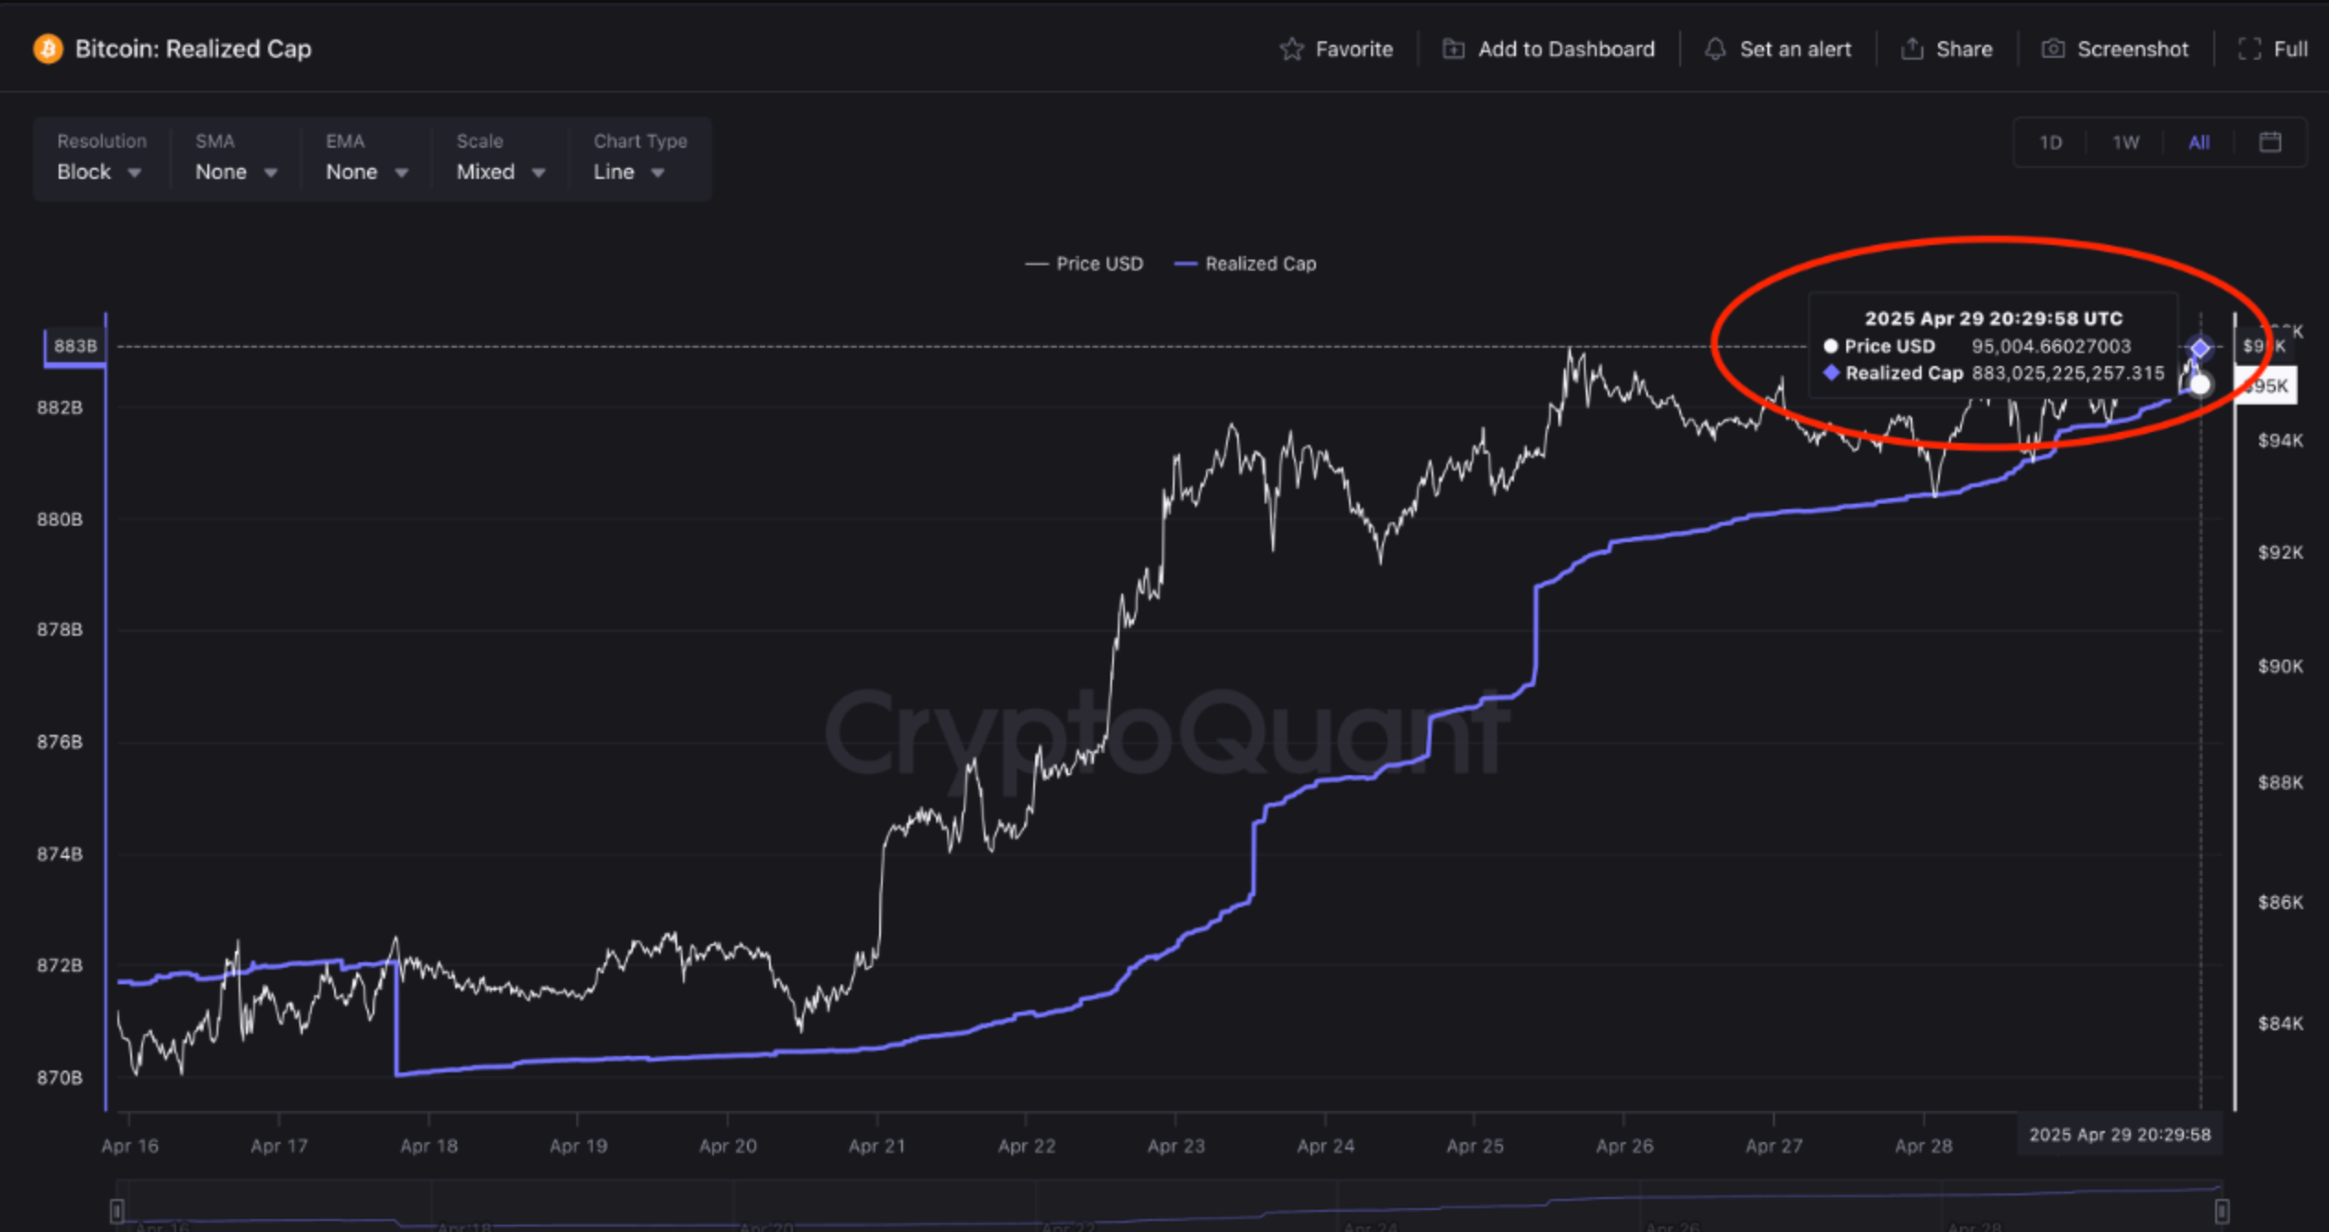Change the Scale Mixed dropdown

pos(500,172)
